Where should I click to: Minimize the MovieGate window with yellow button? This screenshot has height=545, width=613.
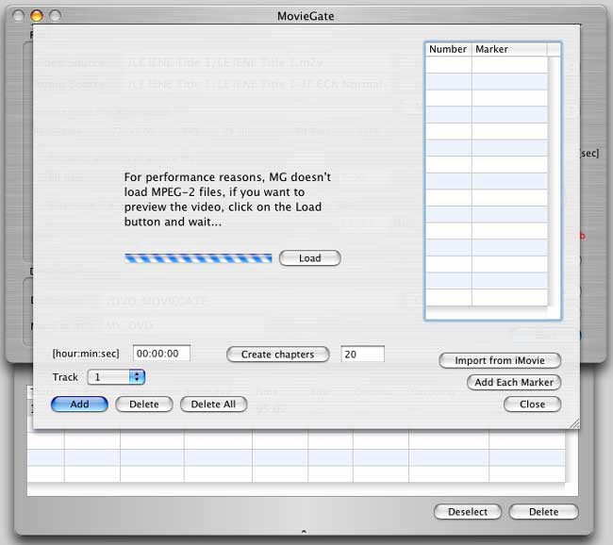[37, 16]
